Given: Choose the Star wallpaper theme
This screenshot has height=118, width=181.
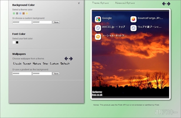Looking at the screenshot, I should coord(46,64).
